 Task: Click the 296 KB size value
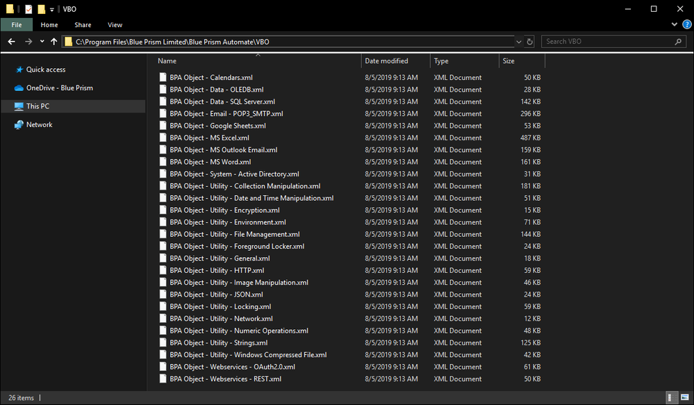tap(530, 114)
